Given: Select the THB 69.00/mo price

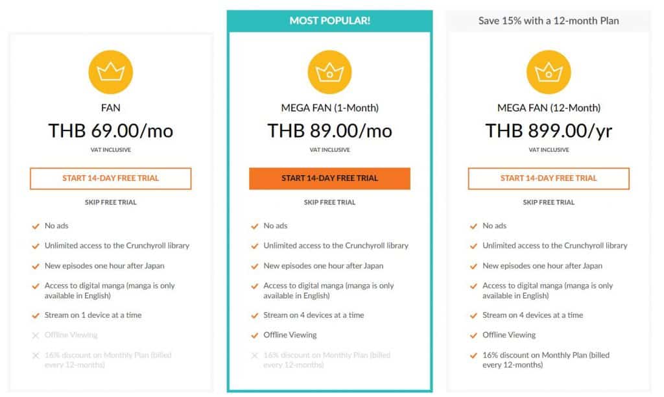Looking at the screenshot, I should coord(110,131).
